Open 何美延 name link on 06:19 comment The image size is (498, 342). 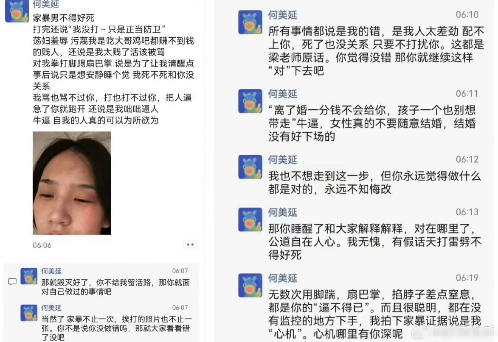point(283,278)
